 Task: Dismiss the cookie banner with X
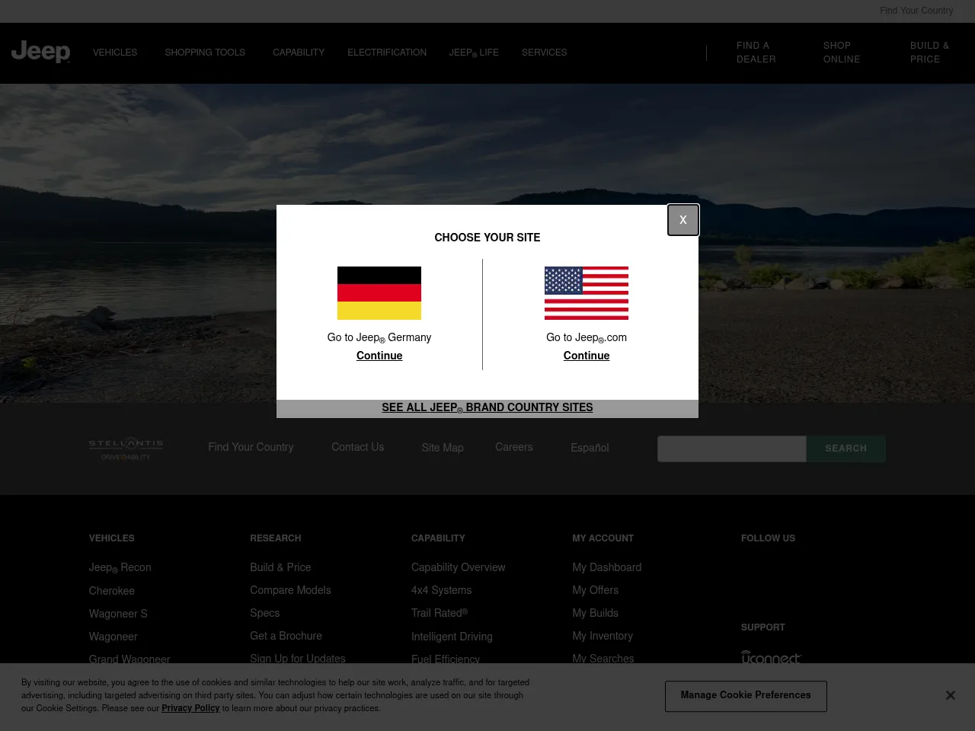tap(950, 695)
